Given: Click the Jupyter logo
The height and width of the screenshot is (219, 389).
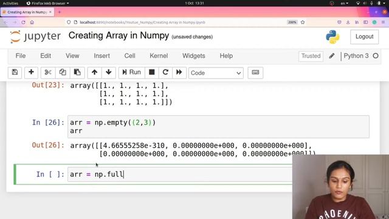Looking at the screenshot, I should [35, 36].
